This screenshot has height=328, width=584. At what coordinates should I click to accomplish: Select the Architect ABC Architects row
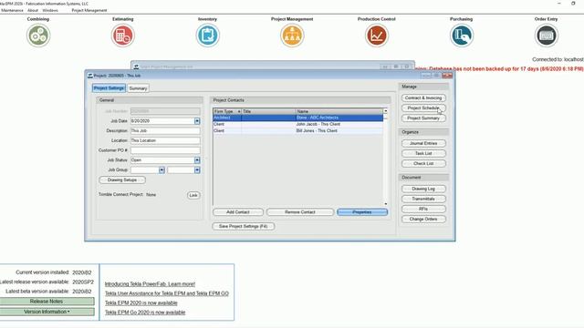[x=298, y=118]
